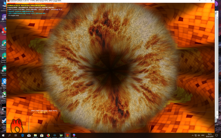Click the purple icon behind FurMark window
This screenshot has height=138, width=221.
(216, 4)
